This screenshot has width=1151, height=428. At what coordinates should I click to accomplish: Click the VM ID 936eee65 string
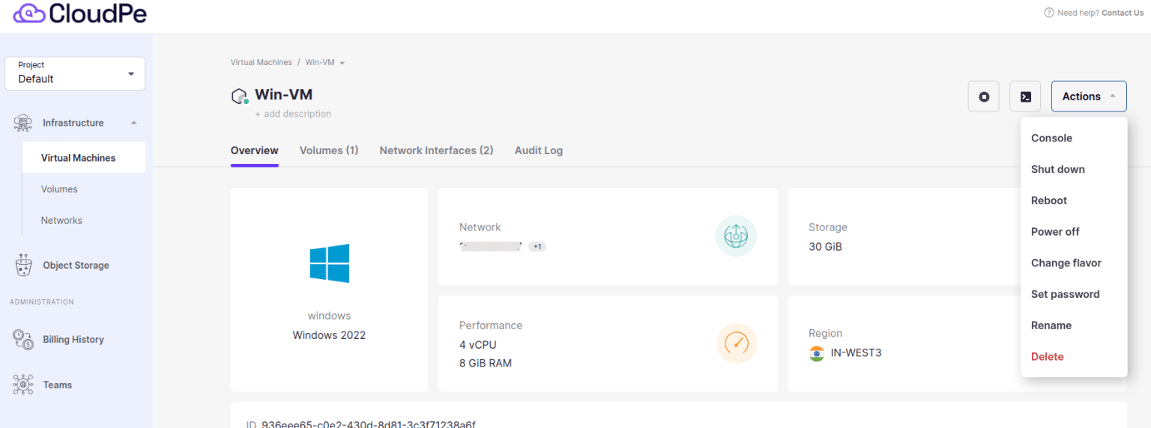(x=369, y=424)
